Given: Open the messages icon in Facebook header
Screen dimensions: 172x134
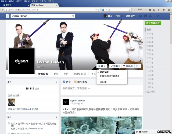Looking at the screenshot, I should [x=146, y=16].
